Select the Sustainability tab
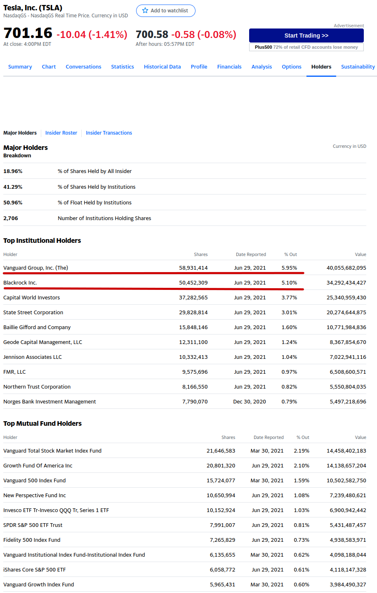This screenshot has height=593, width=377. click(358, 67)
